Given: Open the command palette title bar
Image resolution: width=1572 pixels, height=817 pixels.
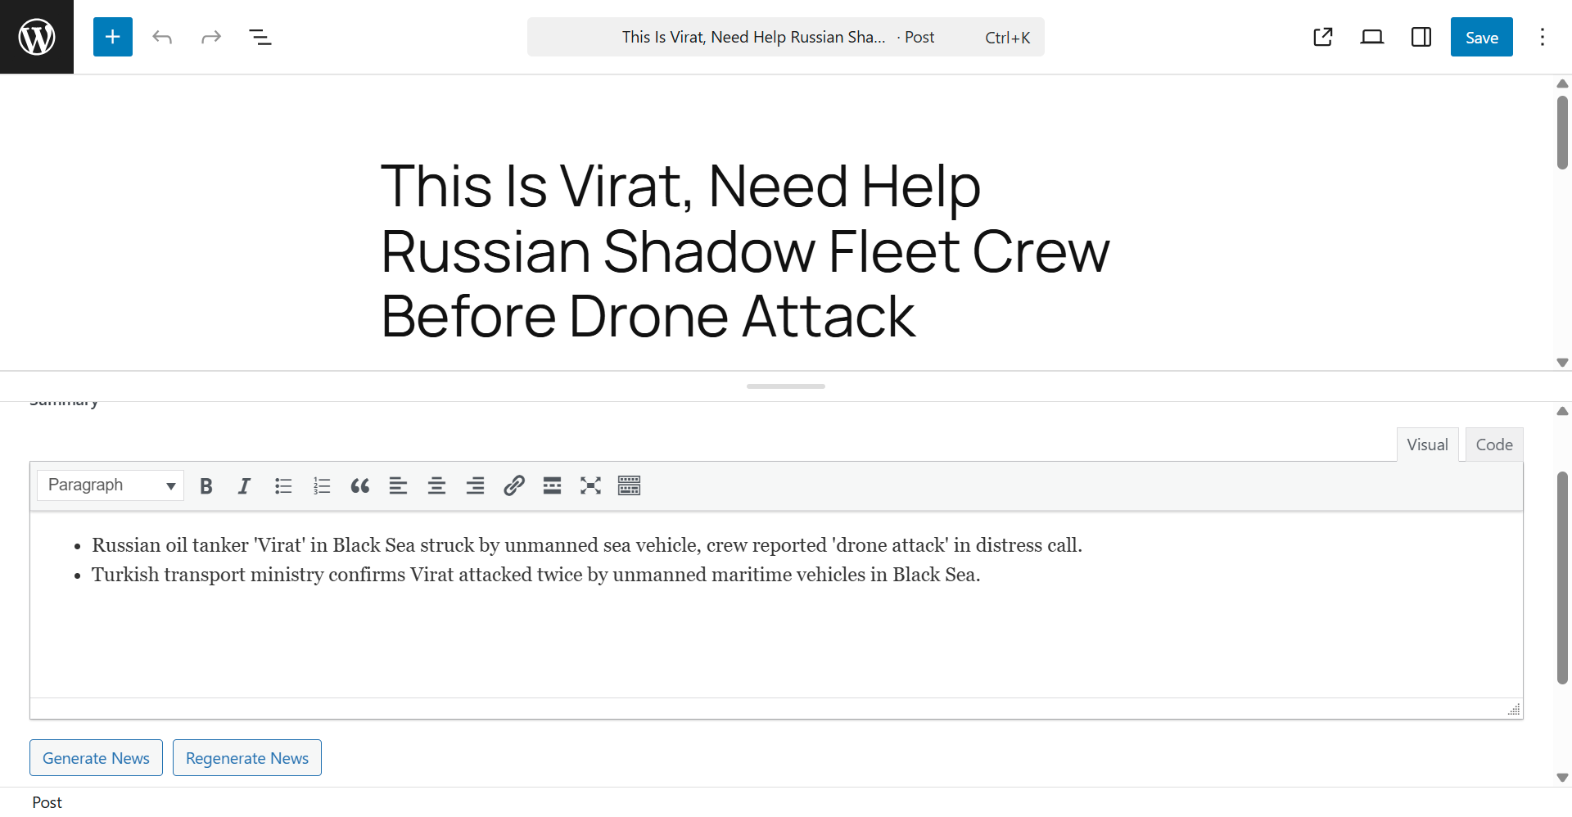Looking at the screenshot, I should click(786, 37).
